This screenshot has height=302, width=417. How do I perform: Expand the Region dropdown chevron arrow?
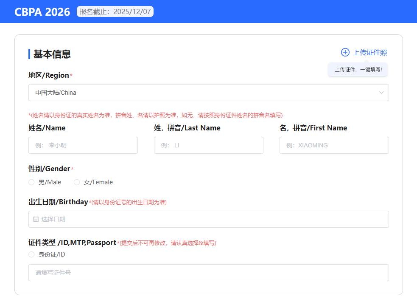tap(381, 93)
